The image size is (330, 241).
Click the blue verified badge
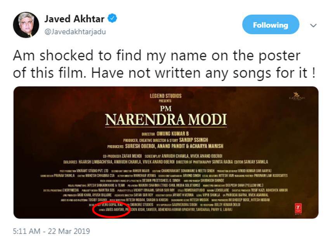pyautogui.click(x=113, y=19)
